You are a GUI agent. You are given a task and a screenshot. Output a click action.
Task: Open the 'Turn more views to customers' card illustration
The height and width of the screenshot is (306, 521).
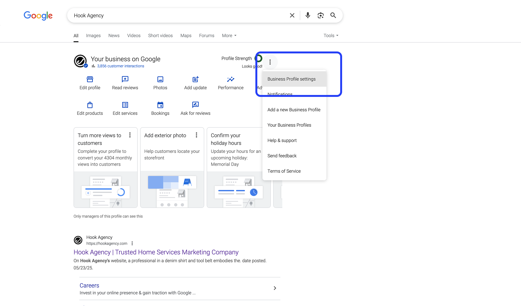tap(106, 190)
